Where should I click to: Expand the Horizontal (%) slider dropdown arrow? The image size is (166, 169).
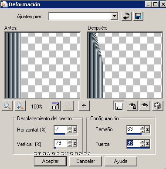click(75, 129)
